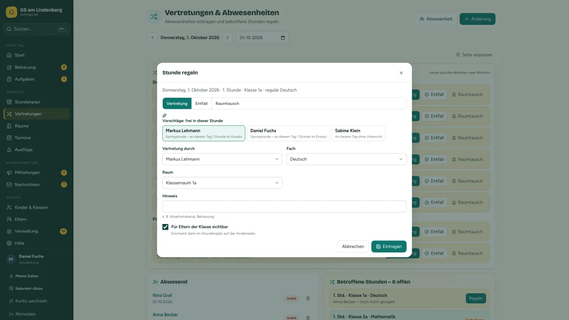This screenshot has height=320, width=569.
Task: Uncheck Für Eltern der Klasse sichtbar
Action: (165, 227)
